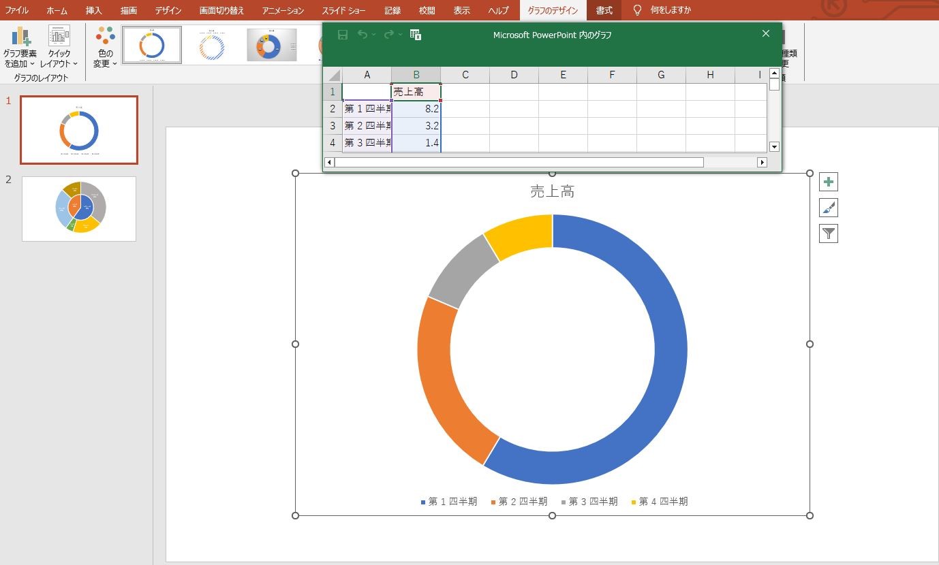Select column C header
The image size is (939, 565).
(465, 75)
